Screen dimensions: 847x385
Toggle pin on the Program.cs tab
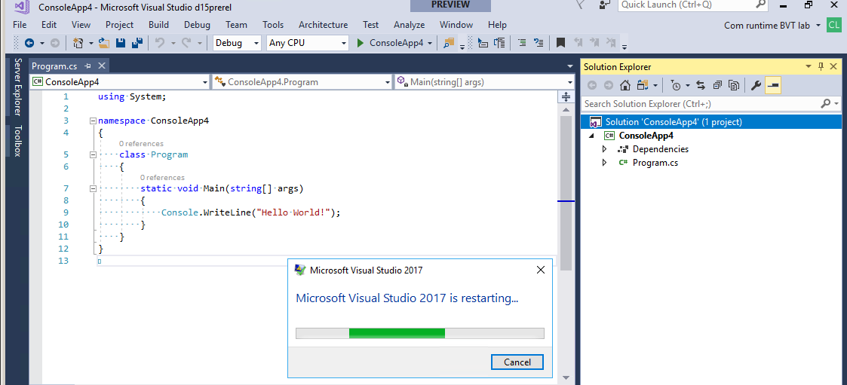point(88,66)
